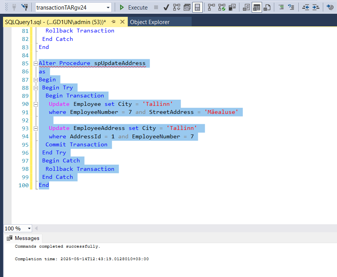Toggle Include Live Query Statistics

point(221,8)
